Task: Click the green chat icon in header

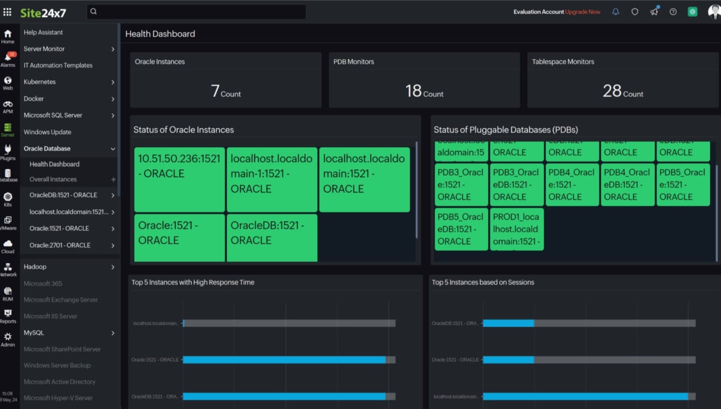Action: (692, 12)
